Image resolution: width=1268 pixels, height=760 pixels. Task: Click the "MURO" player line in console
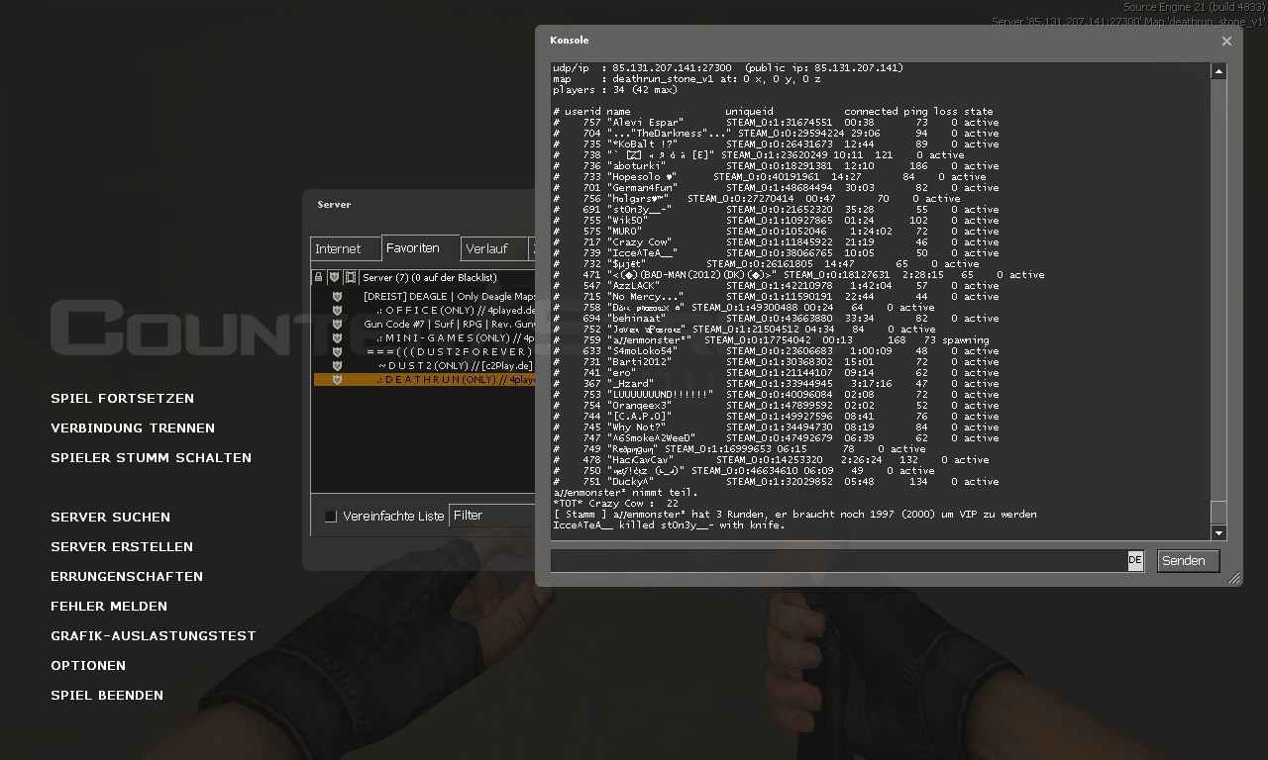[776, 232]
